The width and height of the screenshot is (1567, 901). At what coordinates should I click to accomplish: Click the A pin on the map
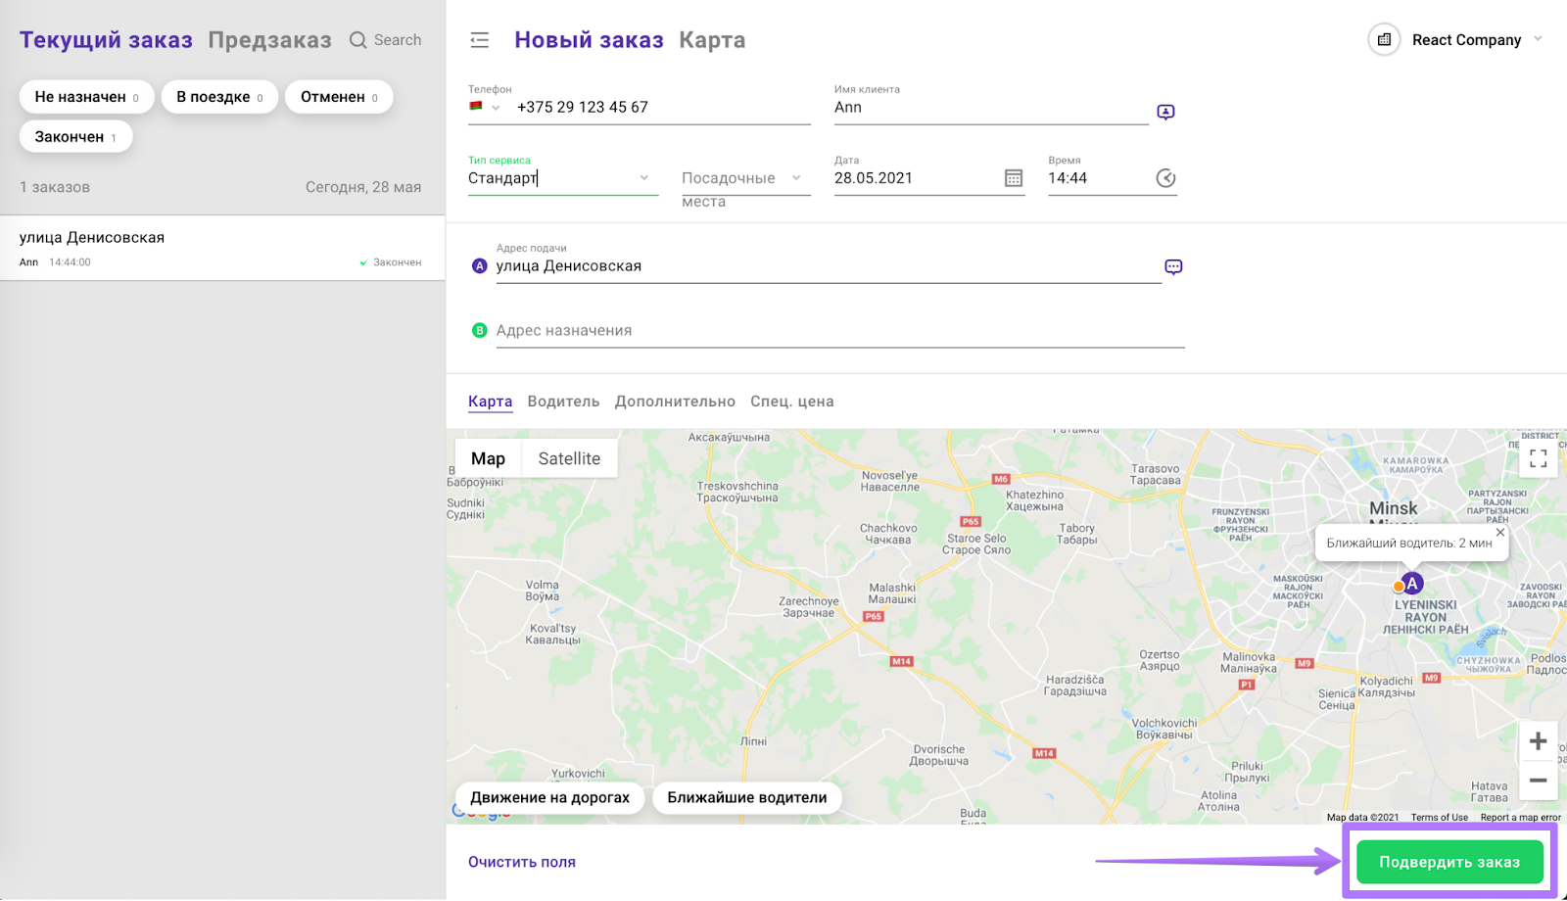(x=1411, y=584)
